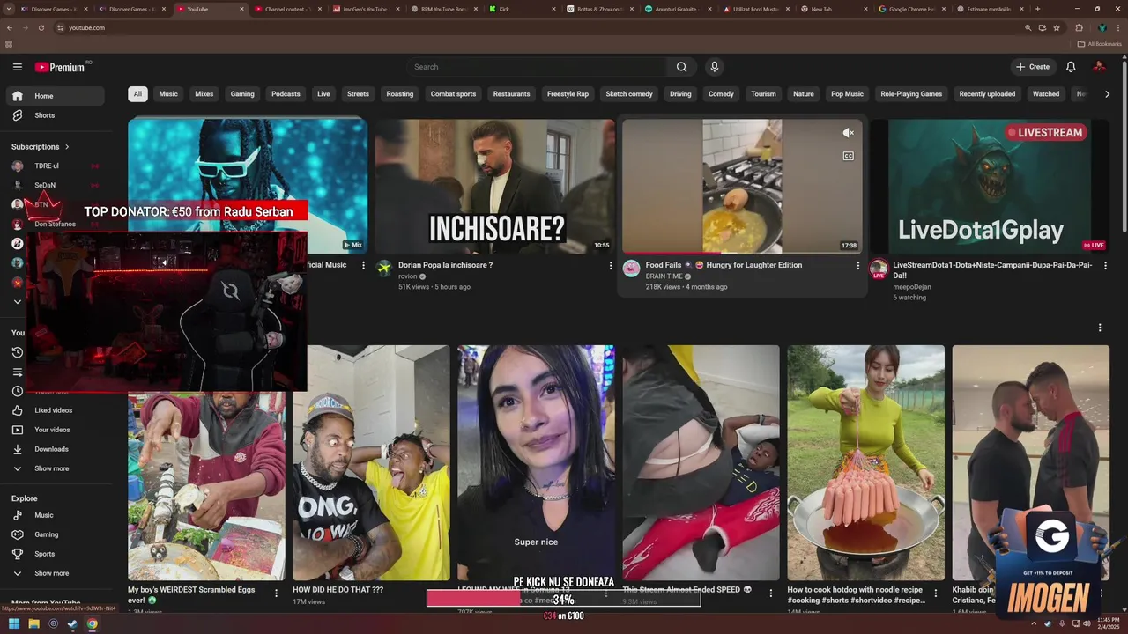Viewport: 1128px width, 634px height.
Task: Open the Khabib short thumbnail
Action: [1030, 462]
